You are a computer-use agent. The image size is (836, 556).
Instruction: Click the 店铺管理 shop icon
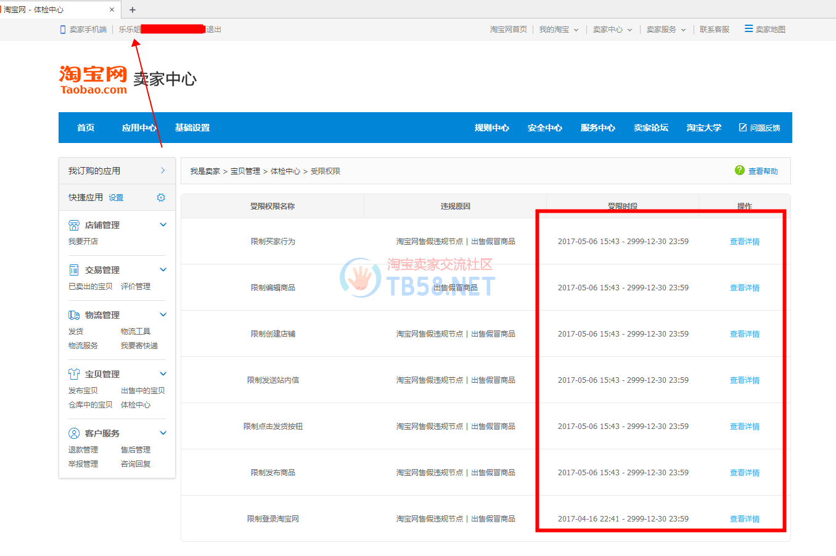click(74, 225)
